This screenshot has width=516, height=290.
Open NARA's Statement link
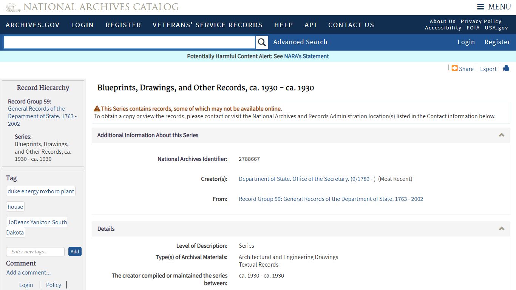pos(306,56)
